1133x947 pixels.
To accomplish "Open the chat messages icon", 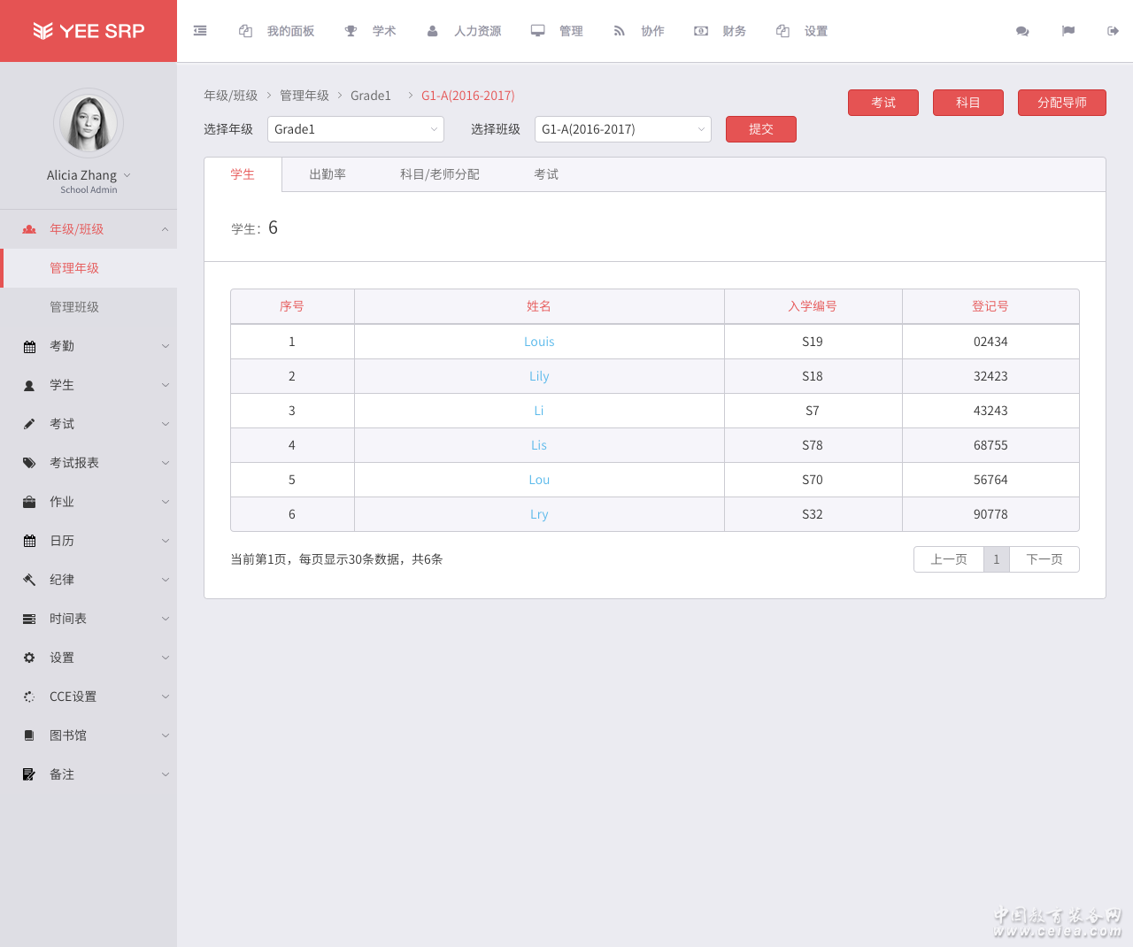I will tap(1022, 31).
